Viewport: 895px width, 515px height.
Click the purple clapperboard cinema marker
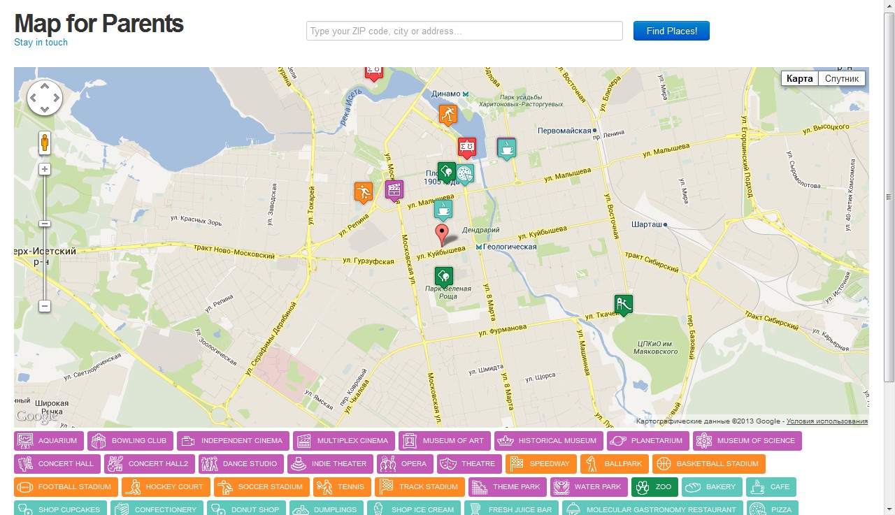[x=394, y=190]
